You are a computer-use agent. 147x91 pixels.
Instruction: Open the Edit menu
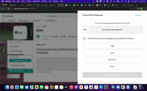pyautogui.click(x=18, y=1)
